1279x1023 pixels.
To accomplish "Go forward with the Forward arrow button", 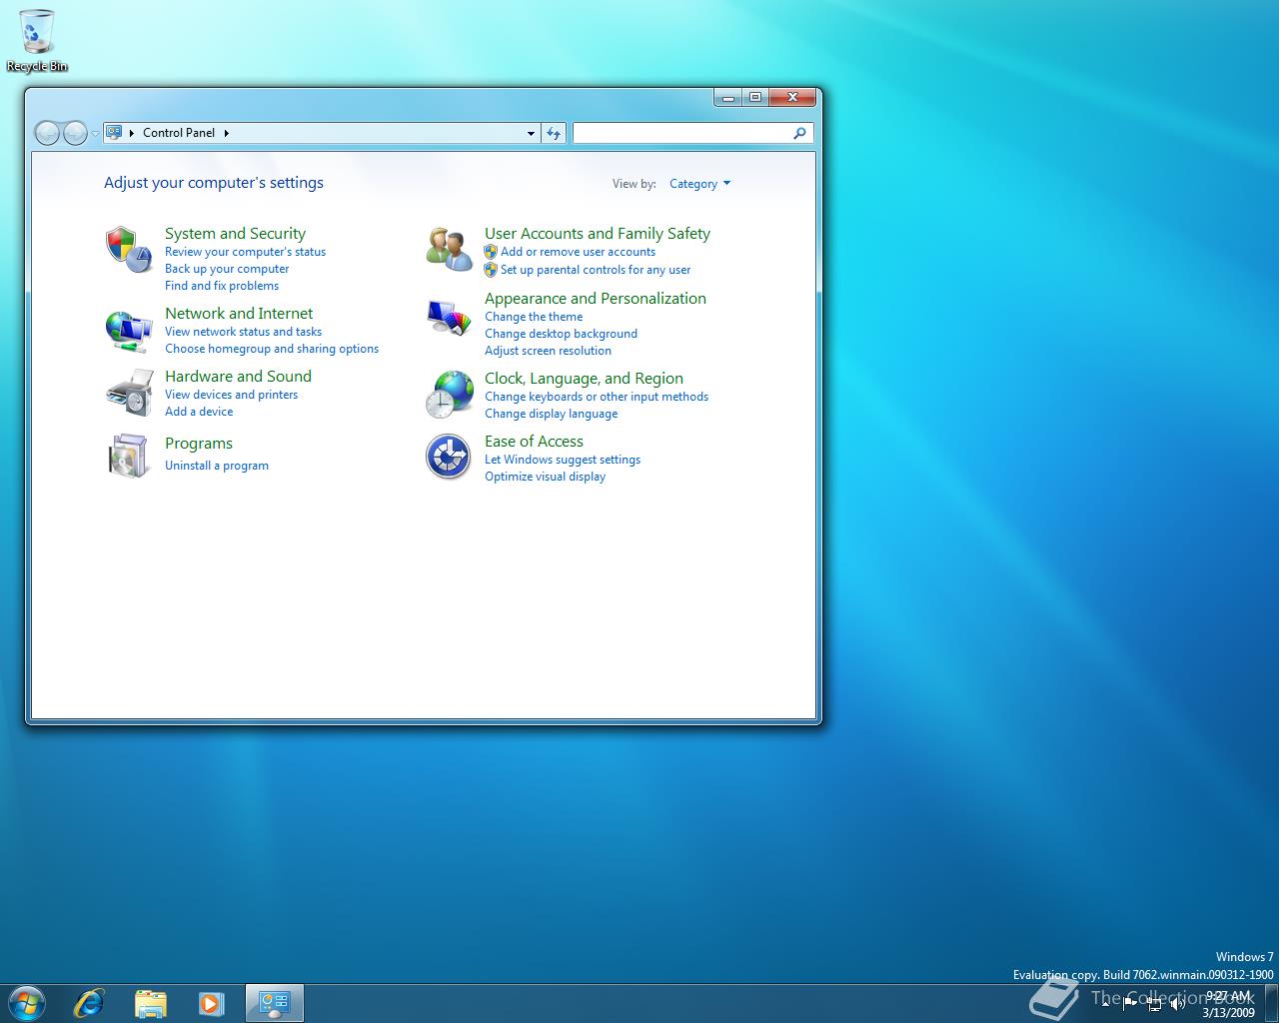I will point(75,132).
